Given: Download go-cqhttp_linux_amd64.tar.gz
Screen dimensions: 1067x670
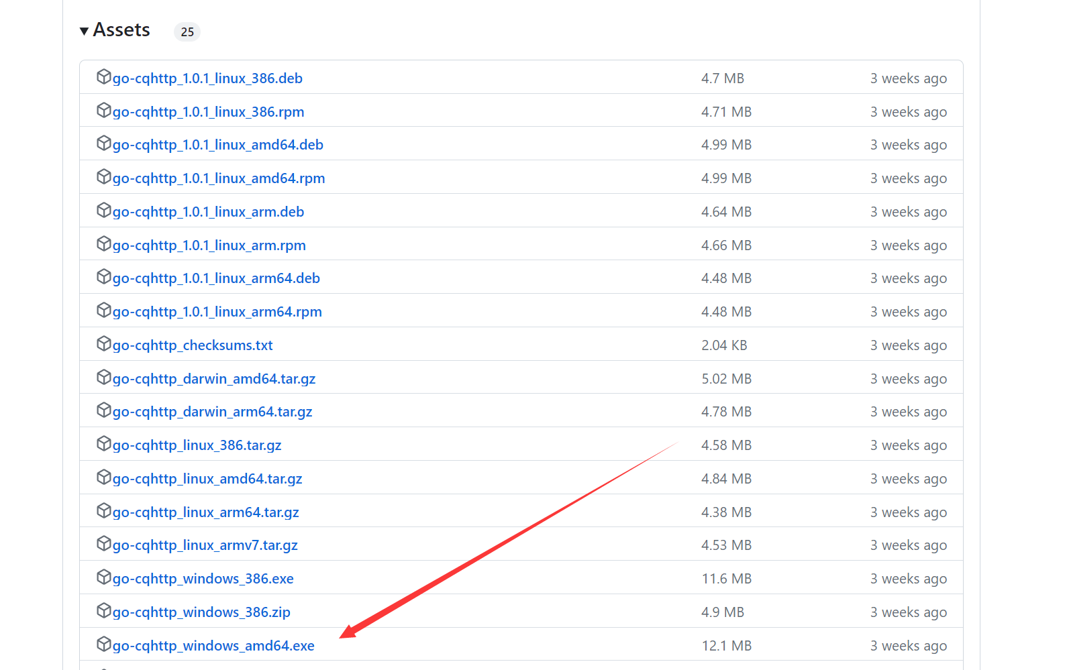Looking at the screenshot, I should tap(207, 479).
